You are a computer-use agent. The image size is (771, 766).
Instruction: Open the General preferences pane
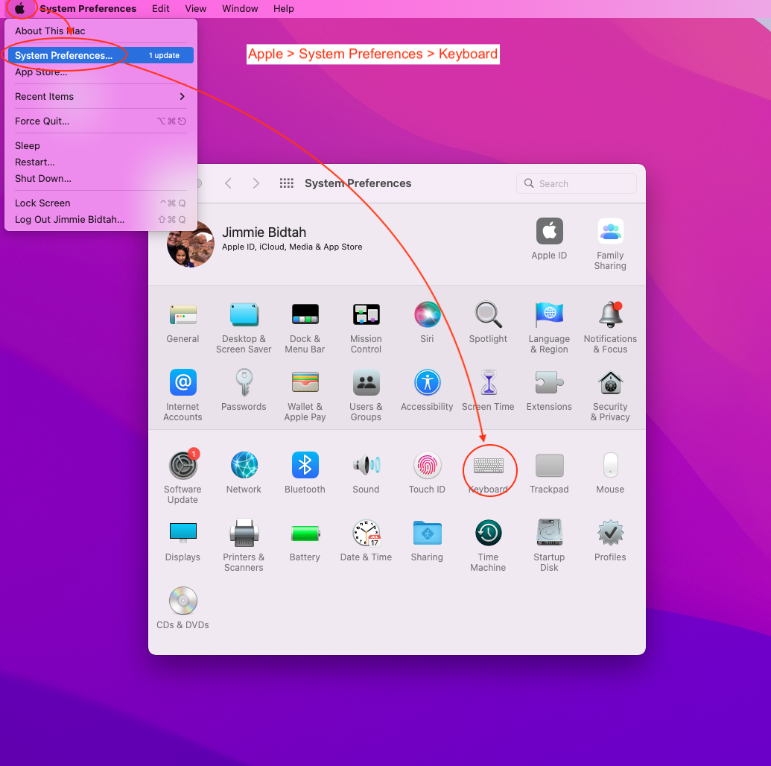click(183, 323)
